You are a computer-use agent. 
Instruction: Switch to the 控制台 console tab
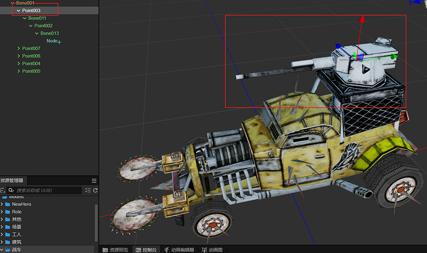[x=146, y=250]
